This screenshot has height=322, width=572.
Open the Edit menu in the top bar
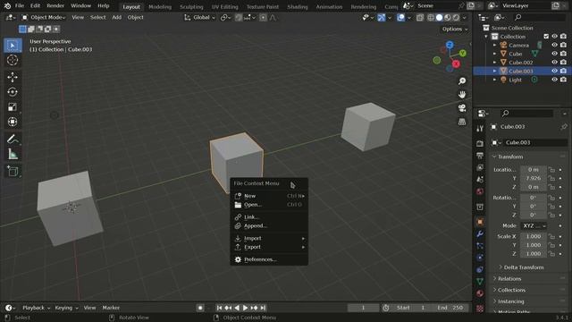[x=35, y=6]
